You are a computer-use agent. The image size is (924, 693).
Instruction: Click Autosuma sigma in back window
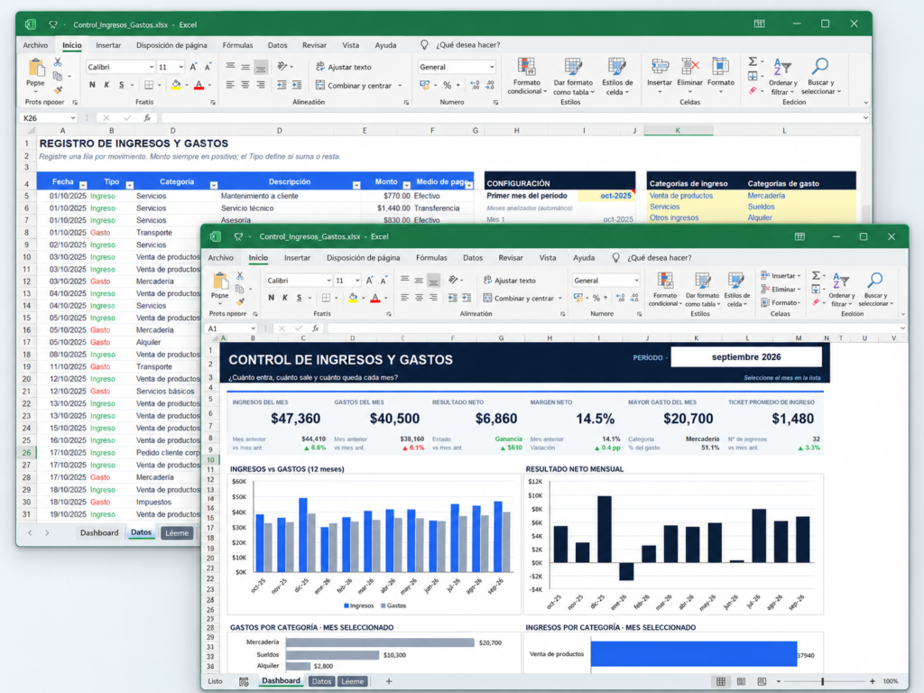tap(753, 61)
